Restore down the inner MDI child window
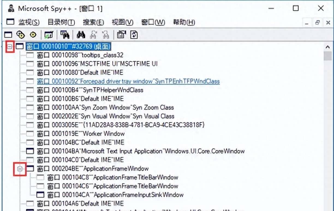This screenshot has height=211, width=334. [317, 23]
